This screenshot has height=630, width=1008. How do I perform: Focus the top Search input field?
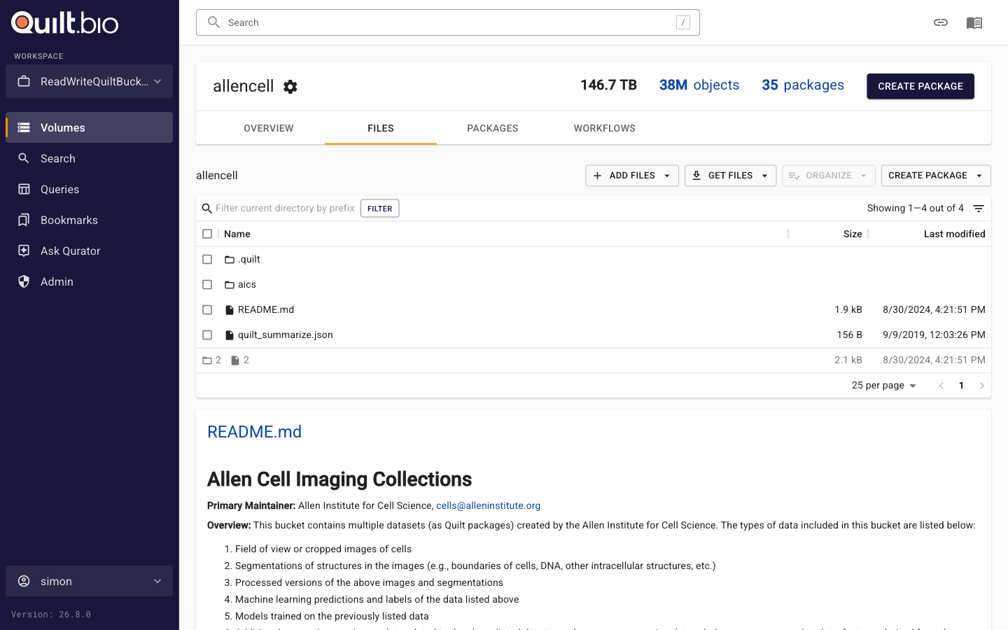pyautogui.click(x=448, y=22)
